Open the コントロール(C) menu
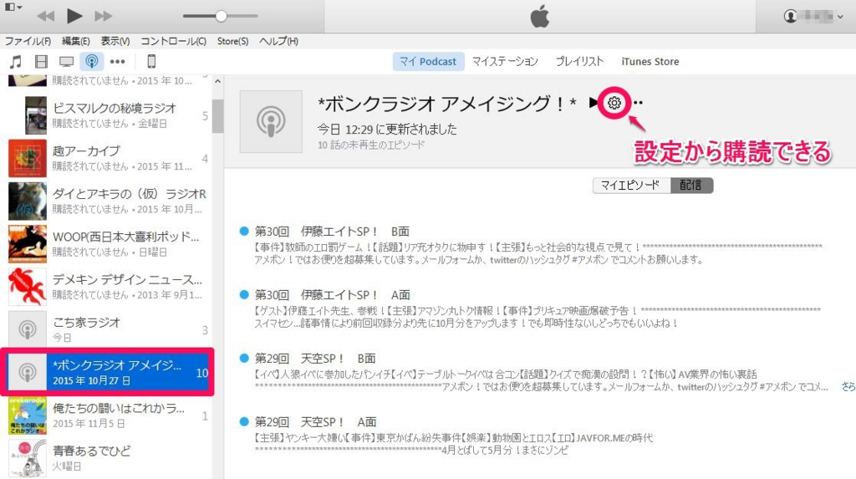The height and width of the screenshot is (479, 856). (x=174, y=41)
